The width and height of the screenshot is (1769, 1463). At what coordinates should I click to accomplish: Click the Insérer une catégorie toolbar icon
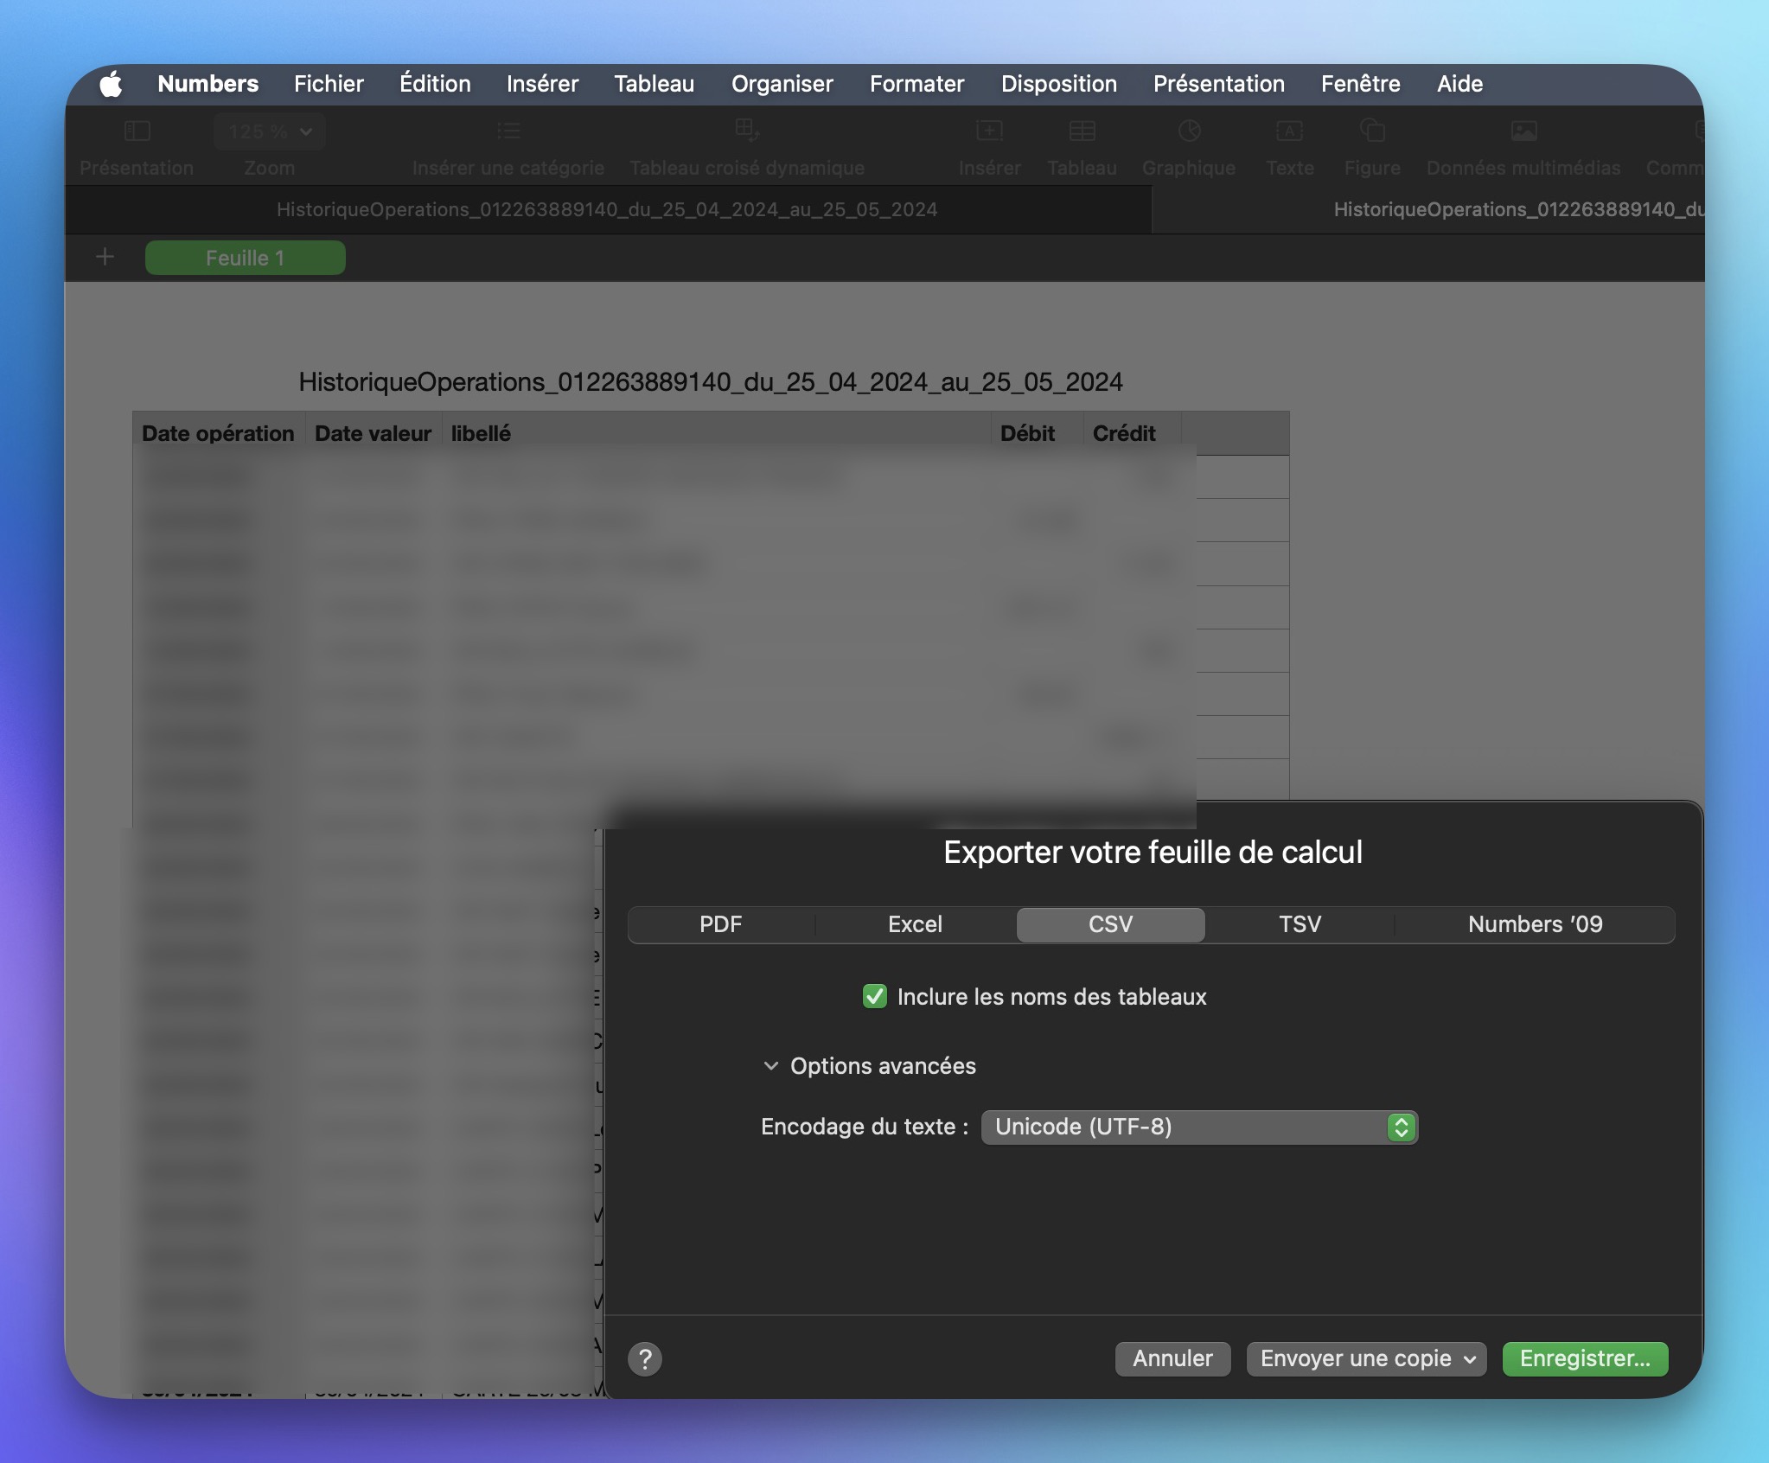point(508,131)
